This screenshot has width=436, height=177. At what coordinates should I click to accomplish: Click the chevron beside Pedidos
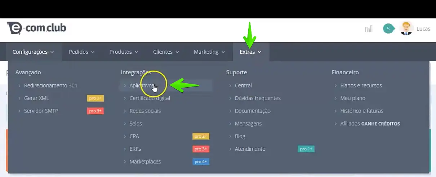tap(93, 52)
